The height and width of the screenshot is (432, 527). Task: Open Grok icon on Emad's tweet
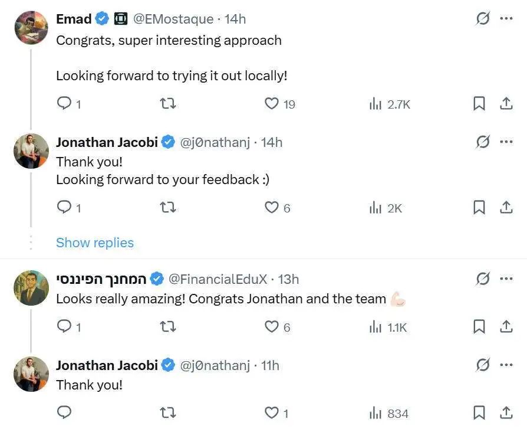(483, 18)
